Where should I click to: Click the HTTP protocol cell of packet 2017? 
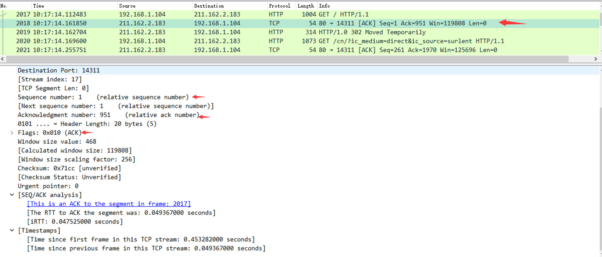276,14
